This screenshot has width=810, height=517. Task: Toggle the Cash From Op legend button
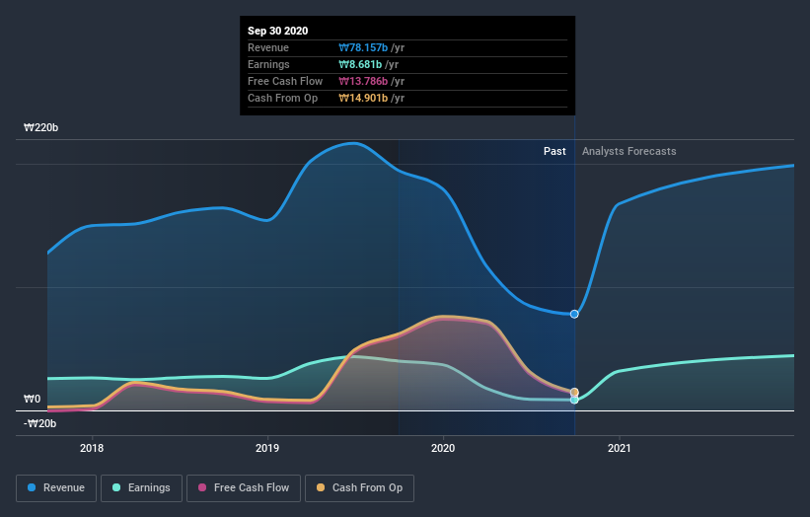pos(359,488)
